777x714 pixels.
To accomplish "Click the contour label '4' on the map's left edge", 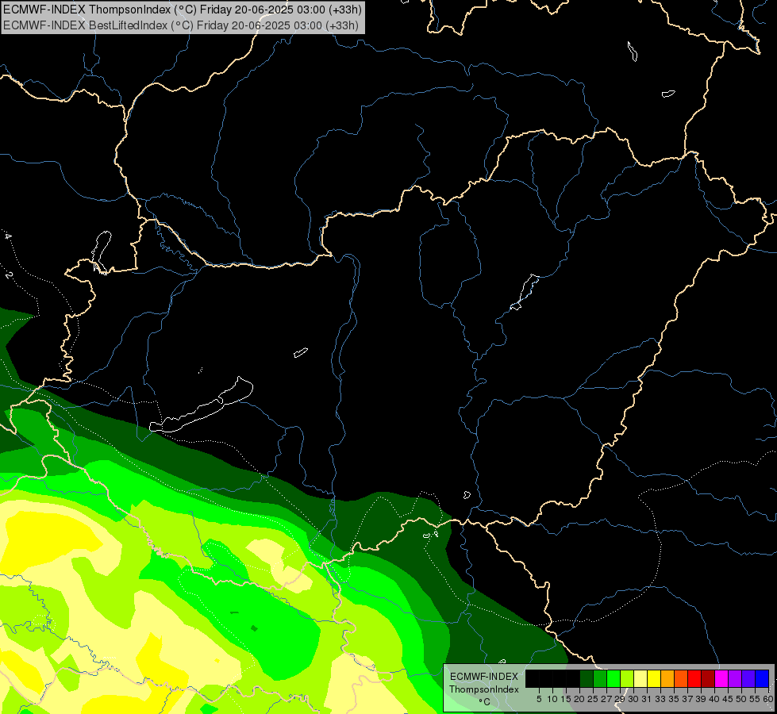I will click(8, 236).
